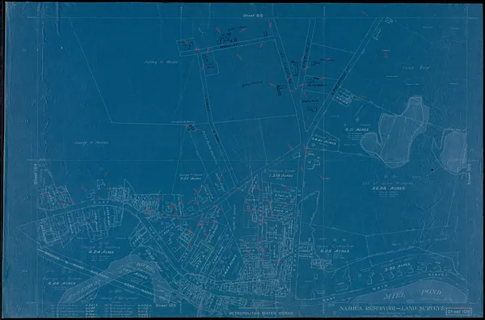Click the 'Ashley H. Woods' owner name
This screenshot has width=485, height=320.
coord(161,62)
